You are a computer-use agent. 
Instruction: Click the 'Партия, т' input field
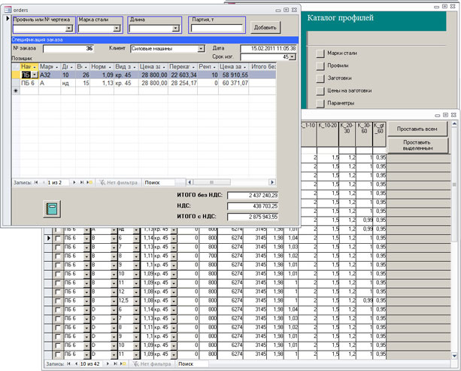(x=216, y=29)
